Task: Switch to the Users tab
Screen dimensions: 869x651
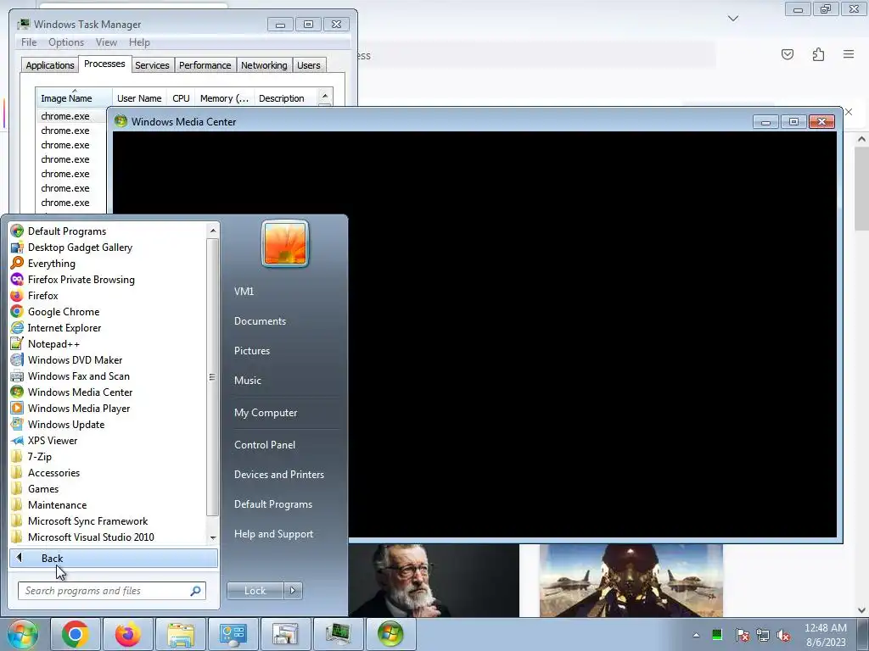Action: tap(309, 65)
